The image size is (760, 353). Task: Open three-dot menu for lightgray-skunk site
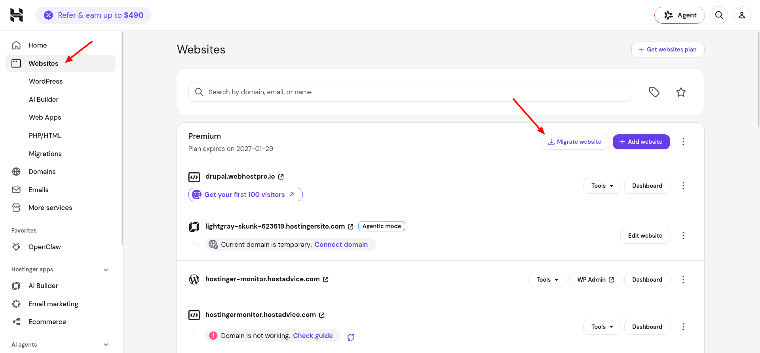[x=683, y=236]
